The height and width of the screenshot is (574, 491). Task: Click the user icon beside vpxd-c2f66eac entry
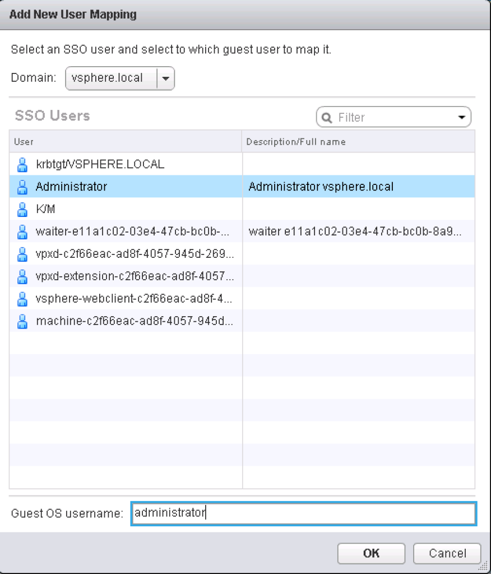[22, 254]
